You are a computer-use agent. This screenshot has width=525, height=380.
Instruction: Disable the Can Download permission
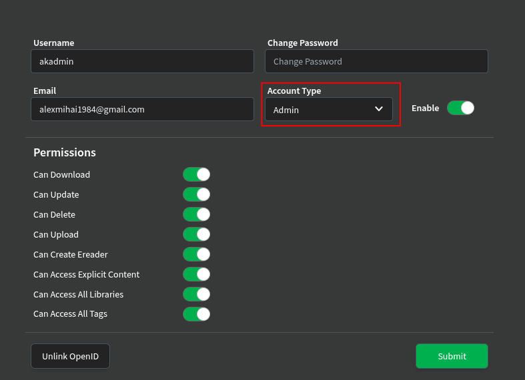click(196, 174)
